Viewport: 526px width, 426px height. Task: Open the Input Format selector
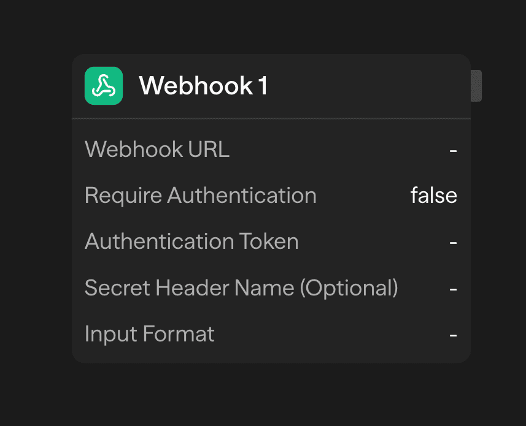point(270,334)
